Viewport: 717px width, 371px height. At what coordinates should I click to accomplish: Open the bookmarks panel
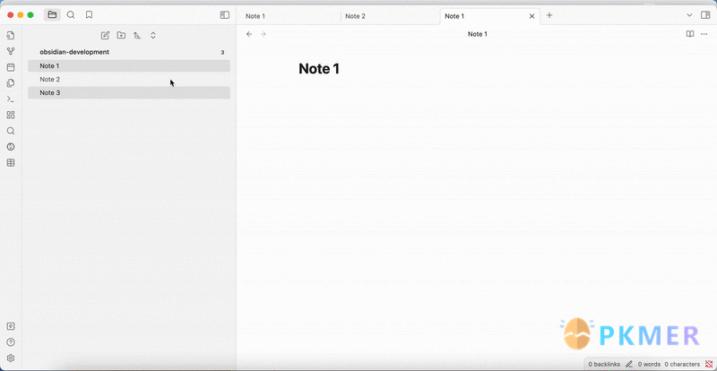coord(89,15)
